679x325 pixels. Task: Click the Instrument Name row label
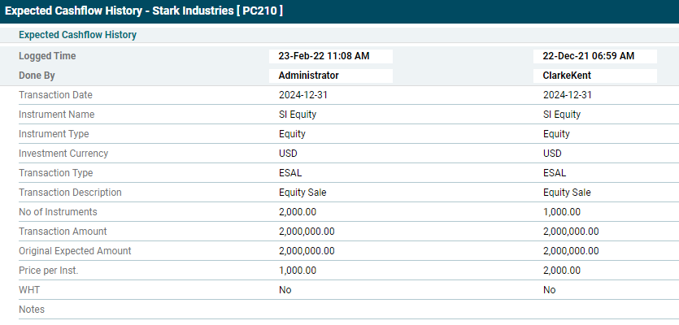click(56, 115)
